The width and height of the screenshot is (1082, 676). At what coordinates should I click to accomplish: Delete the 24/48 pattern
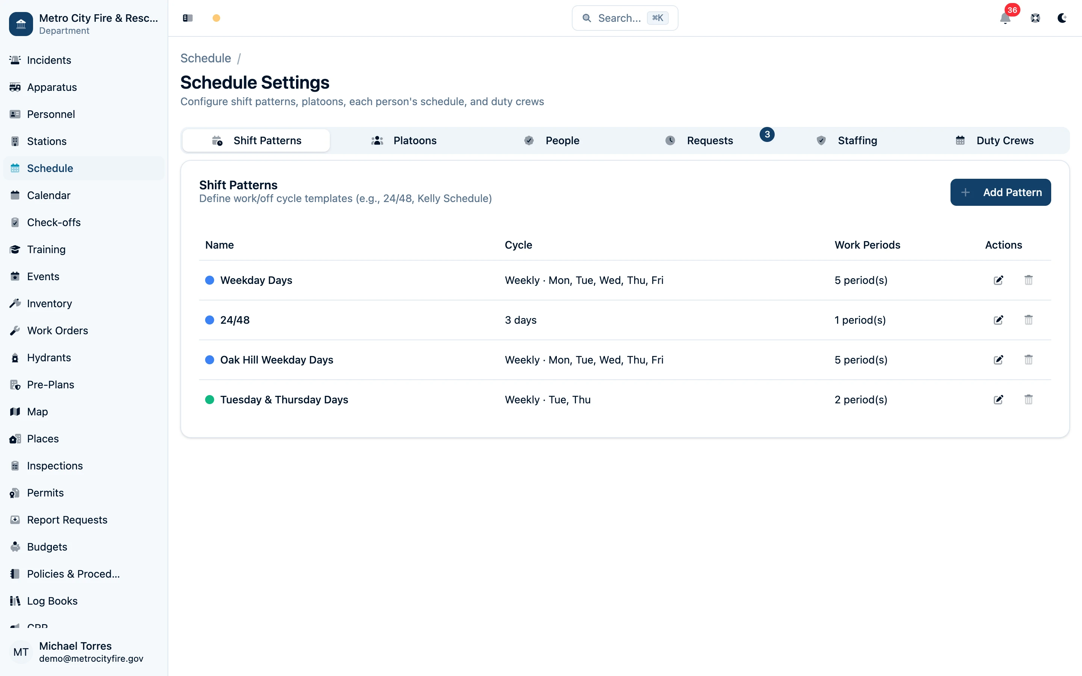point(1028,320)
